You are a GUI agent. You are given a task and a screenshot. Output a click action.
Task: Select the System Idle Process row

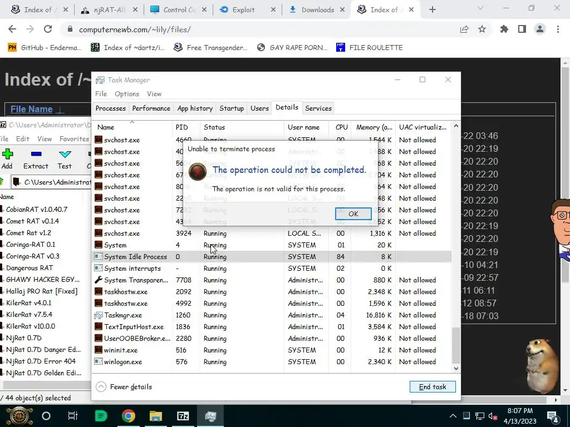pyautogui.click(x=272, y=257)
